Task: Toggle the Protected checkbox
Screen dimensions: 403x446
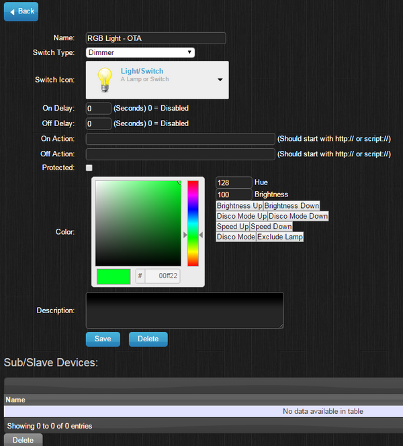Action: click(89, 168)
